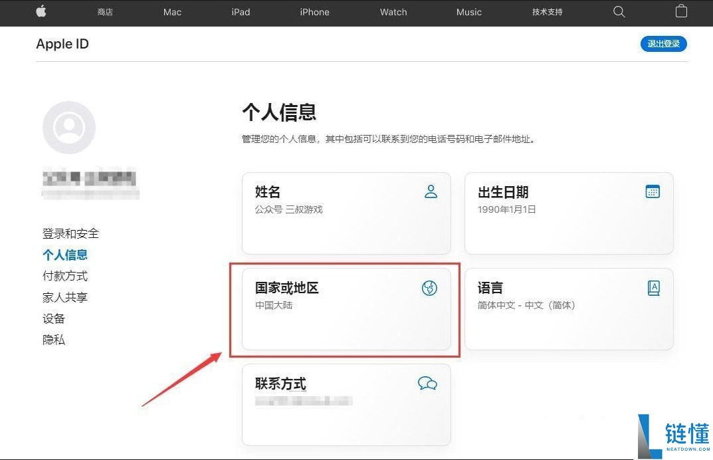Open the 设备 sidebar item
This screenshot has height=460, width=713.
[x=54, y=318]
